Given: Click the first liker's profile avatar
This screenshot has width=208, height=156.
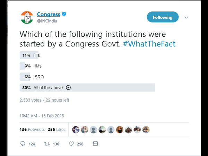Looking at the screenshot, I should (x=76, y=130).
